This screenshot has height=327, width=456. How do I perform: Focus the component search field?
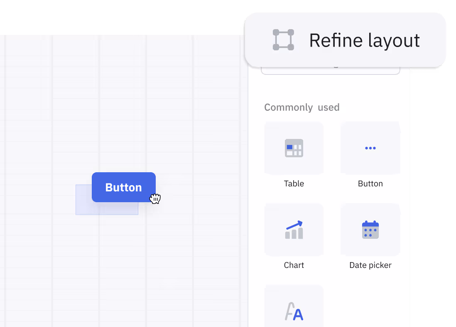(x=330, y=70)
